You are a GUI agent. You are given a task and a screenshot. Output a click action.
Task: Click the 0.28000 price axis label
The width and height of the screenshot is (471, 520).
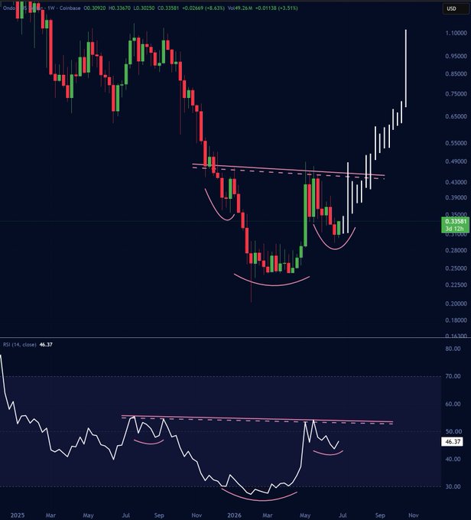tap(456, 250)
